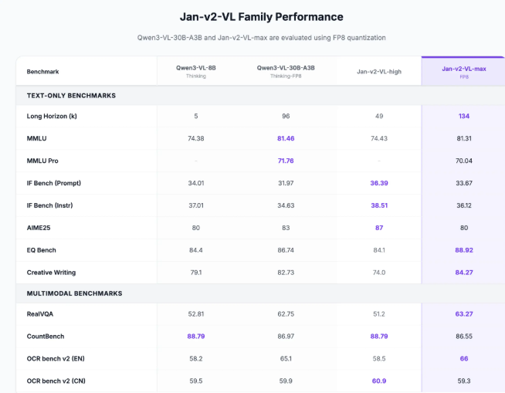Screen dimensions: 505x393
Task: Select the MMLU Pro row label
Action: (43, 161)
